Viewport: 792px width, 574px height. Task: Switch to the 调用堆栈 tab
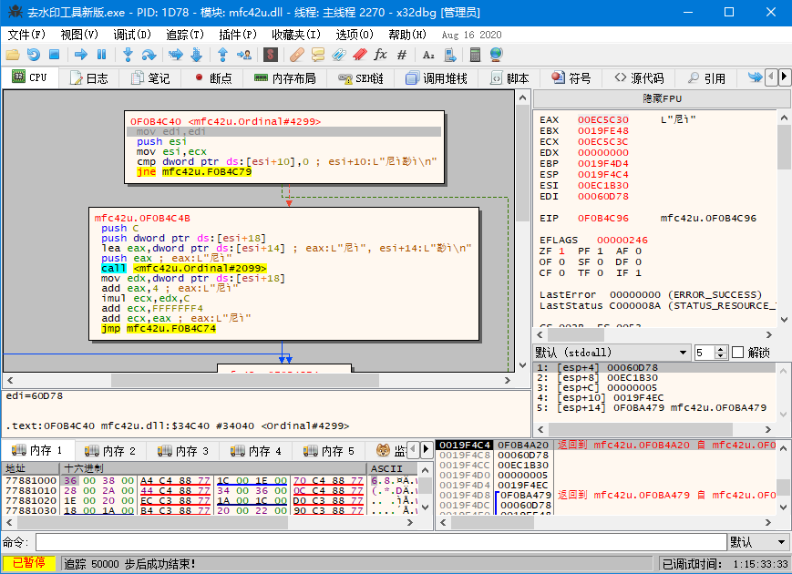coord(437,78)
